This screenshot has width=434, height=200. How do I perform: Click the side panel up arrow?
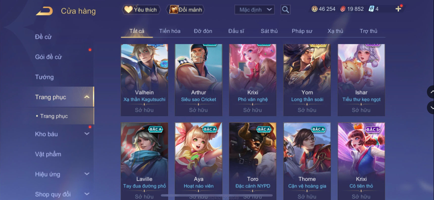(x=431, y=92)
